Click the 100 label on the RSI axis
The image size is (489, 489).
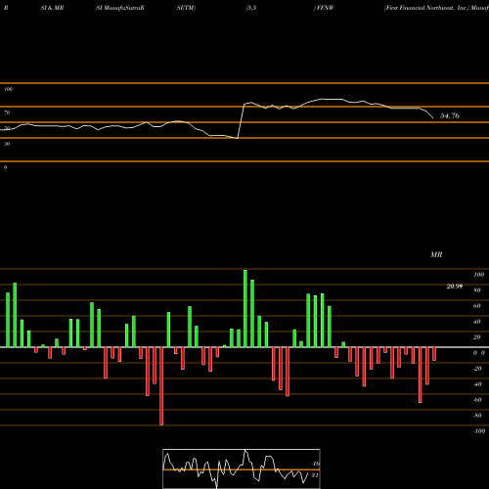coord(8,89)
